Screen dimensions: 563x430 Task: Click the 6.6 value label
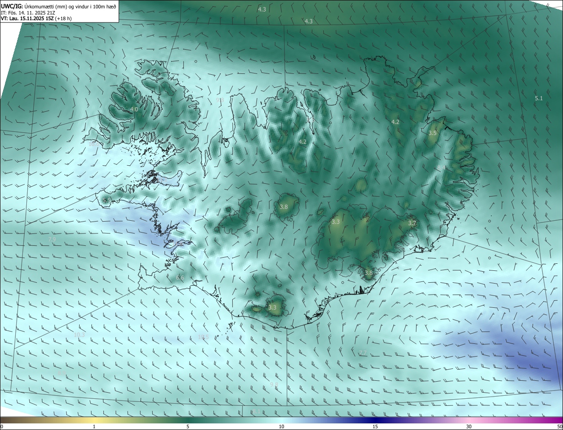coord(180,278)
